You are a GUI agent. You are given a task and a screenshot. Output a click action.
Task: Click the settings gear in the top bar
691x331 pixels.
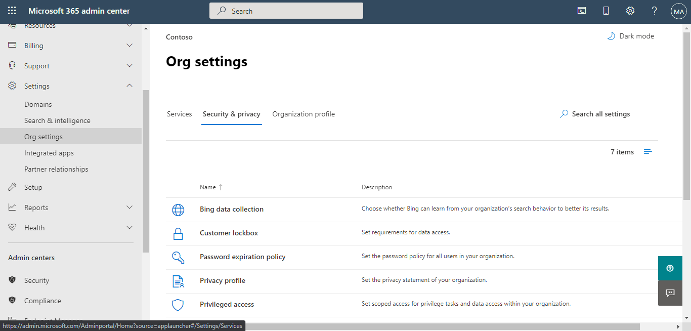coord(630,10)
